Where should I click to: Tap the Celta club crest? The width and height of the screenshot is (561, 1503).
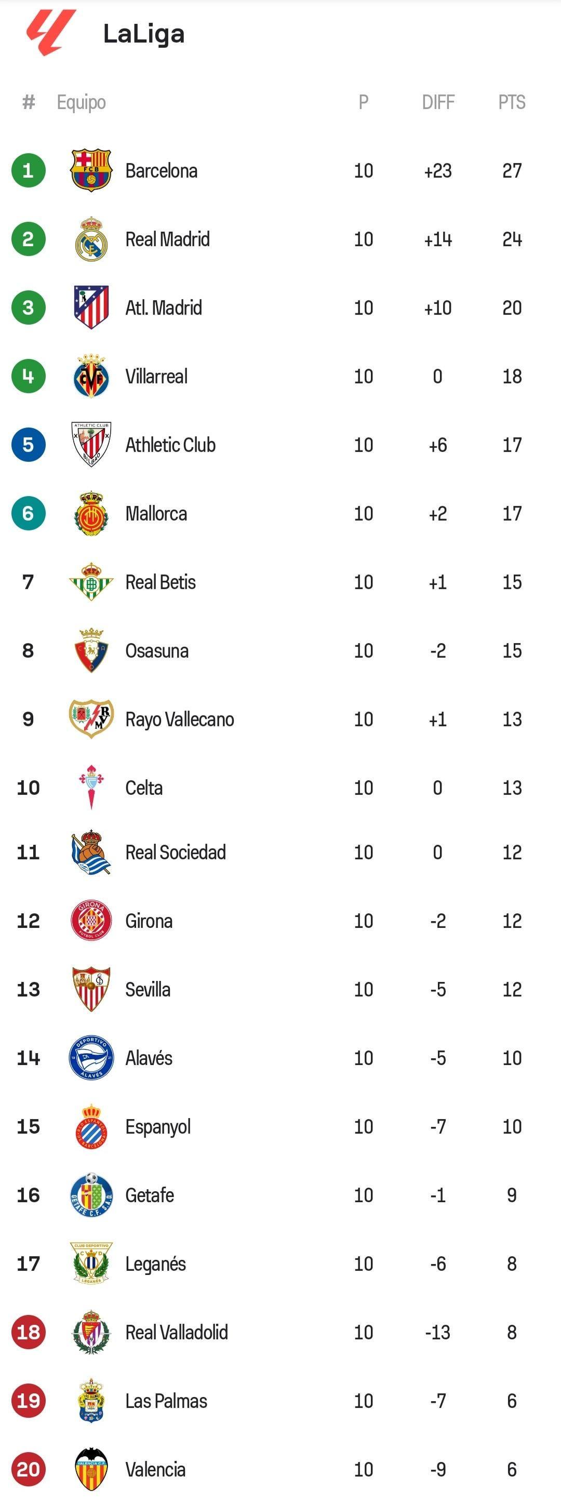click(x=91, y=787)
